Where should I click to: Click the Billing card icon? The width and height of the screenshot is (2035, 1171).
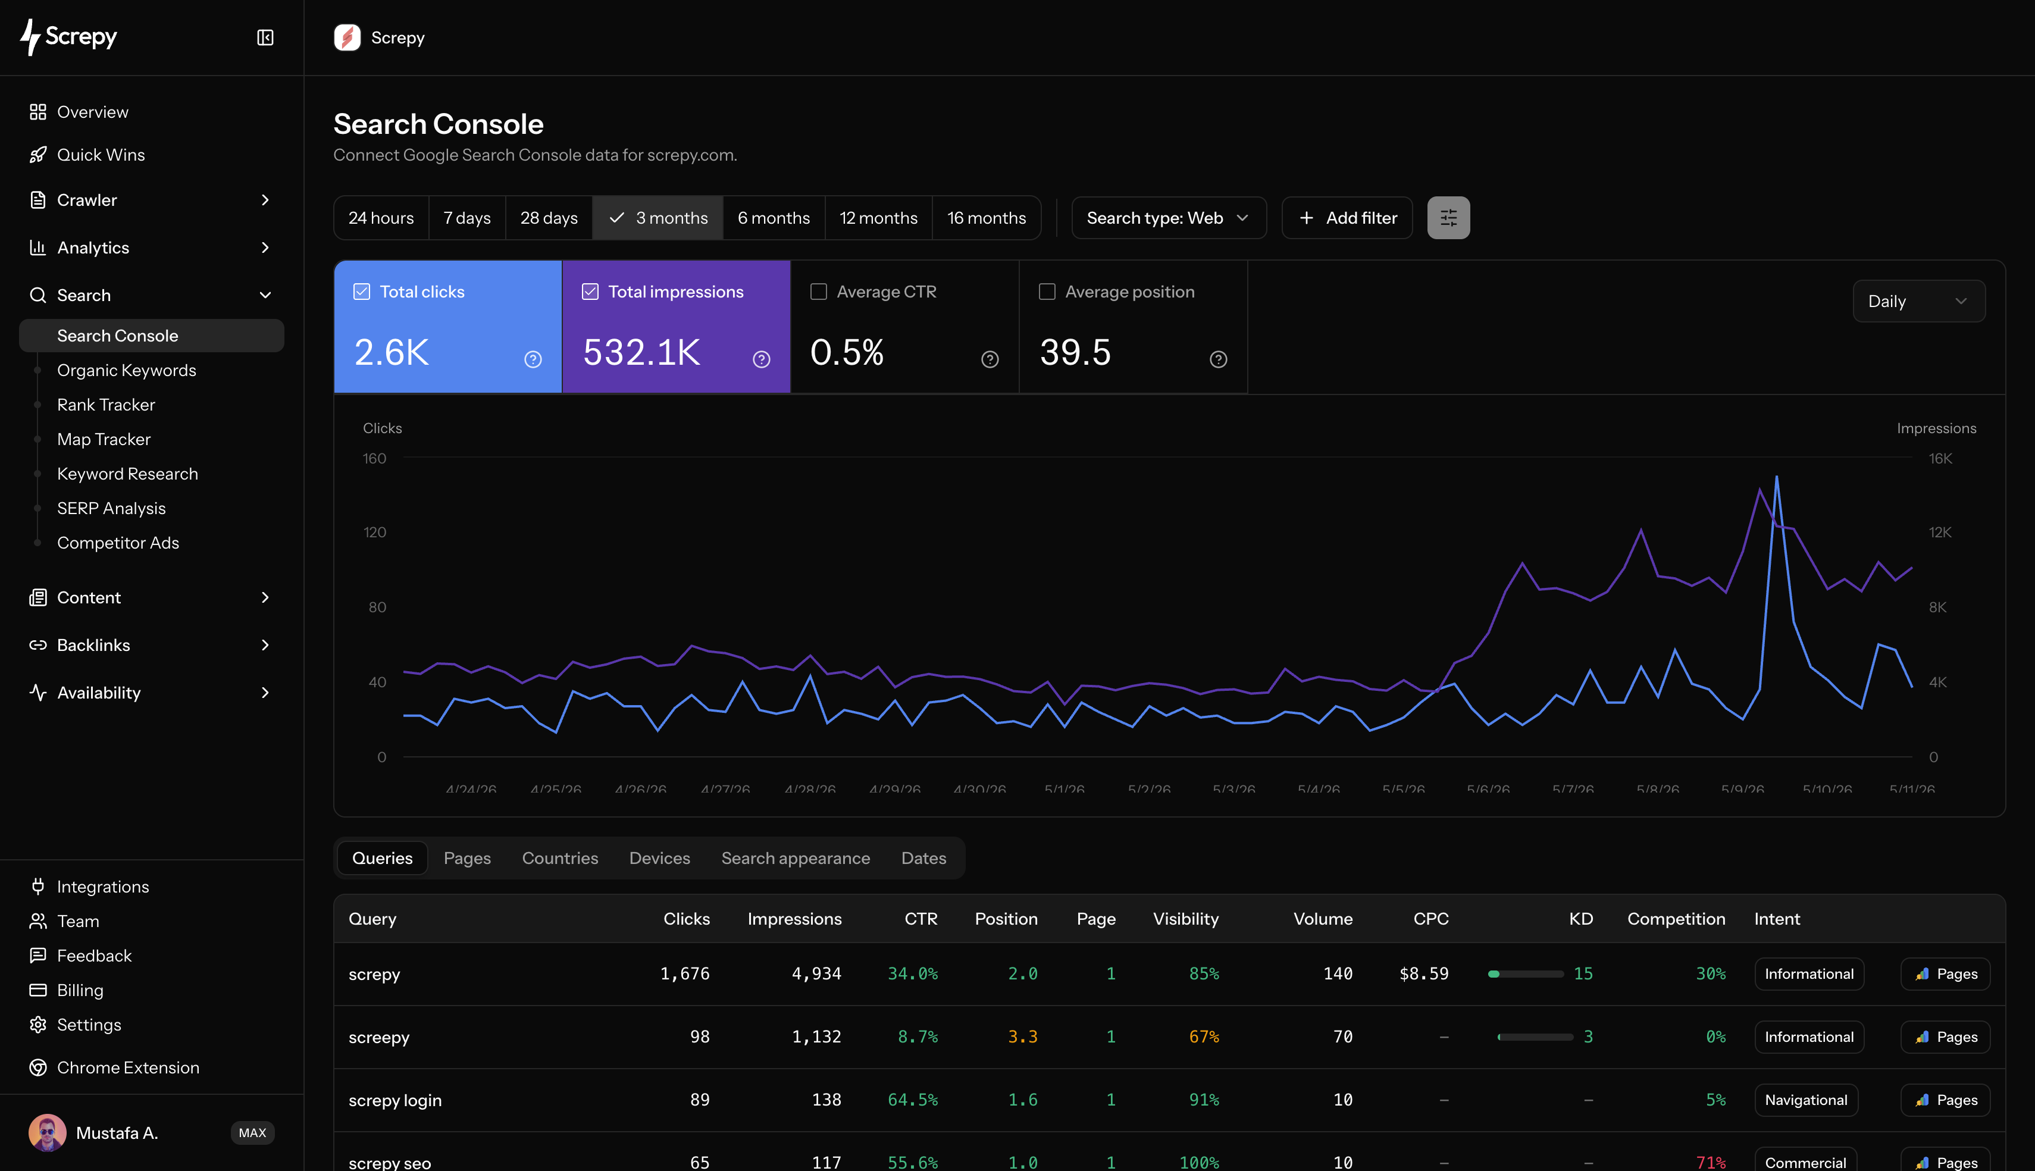38,990
